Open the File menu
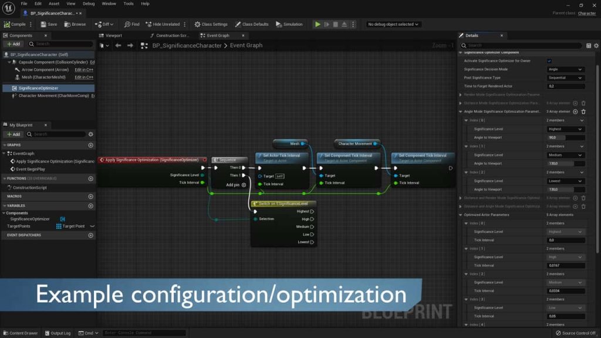This screenshot has width=601, height=338. tap(23, 4)
